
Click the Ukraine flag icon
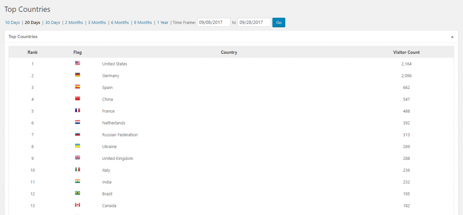tap(78, 146)
